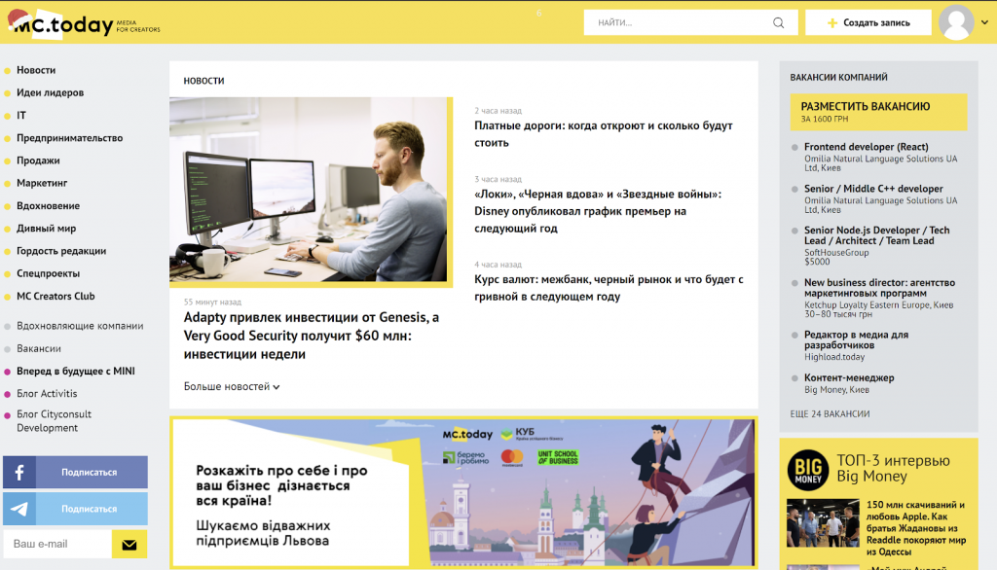The width and height of the screenshot is (997, 570).
Task: Open the Предпринимательство category
Action: 70,138
